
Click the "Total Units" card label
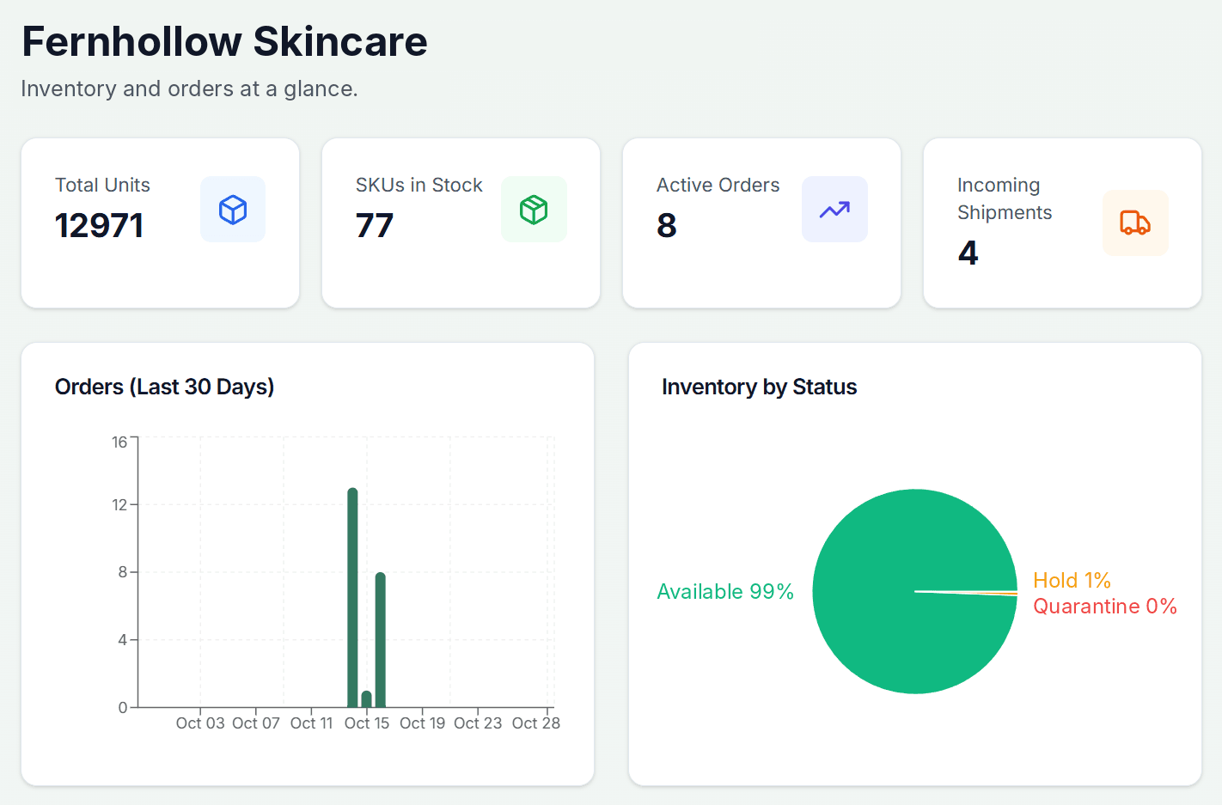coord(102,186)
